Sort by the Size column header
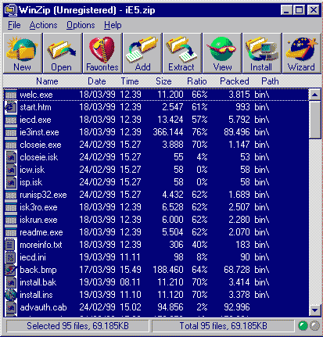 click(163, 81)
